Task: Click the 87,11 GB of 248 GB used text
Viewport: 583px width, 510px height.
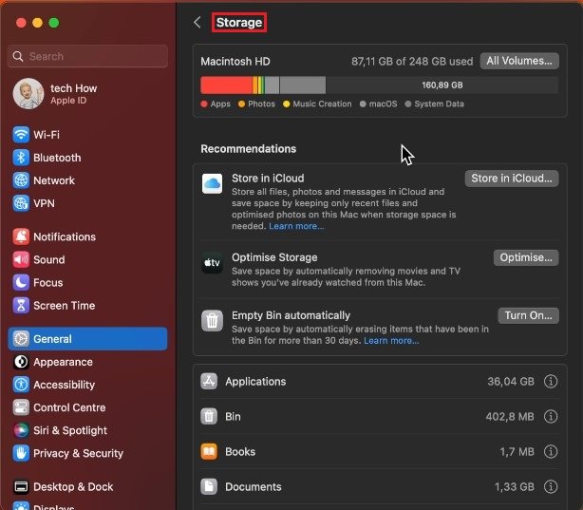Action: (x=412, y=62)
